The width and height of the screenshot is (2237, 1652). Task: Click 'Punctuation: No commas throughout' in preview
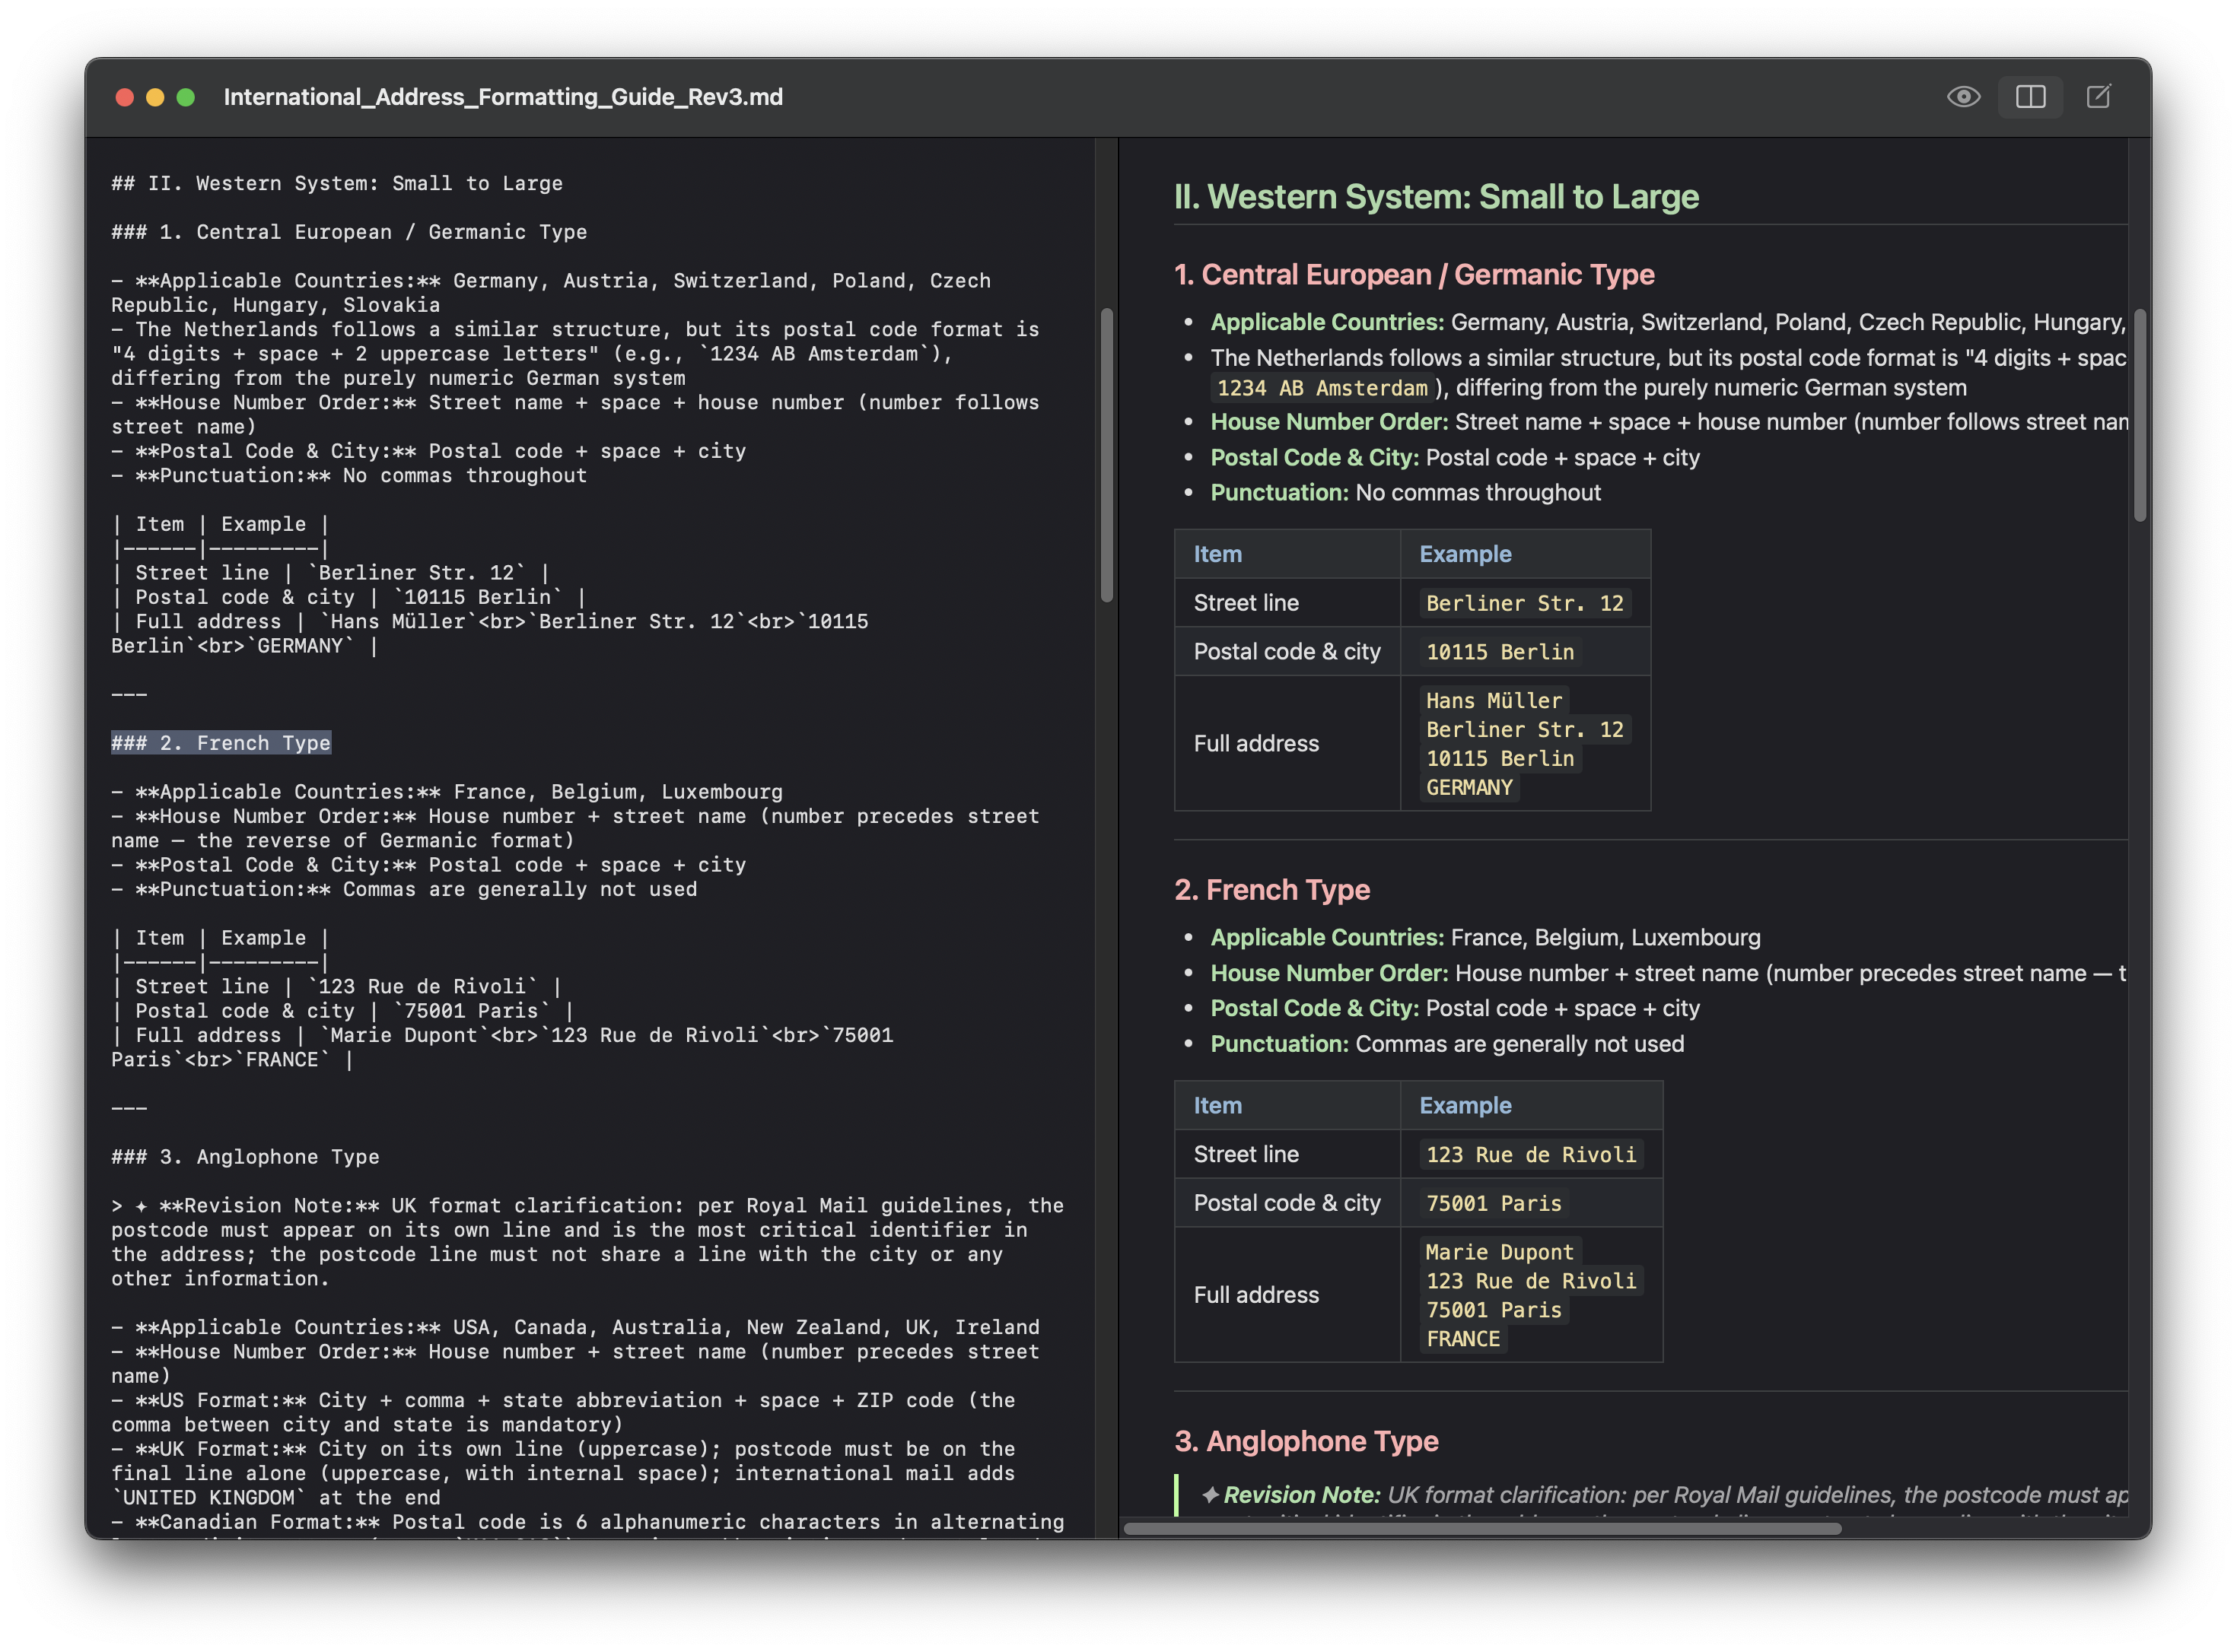1405,493
